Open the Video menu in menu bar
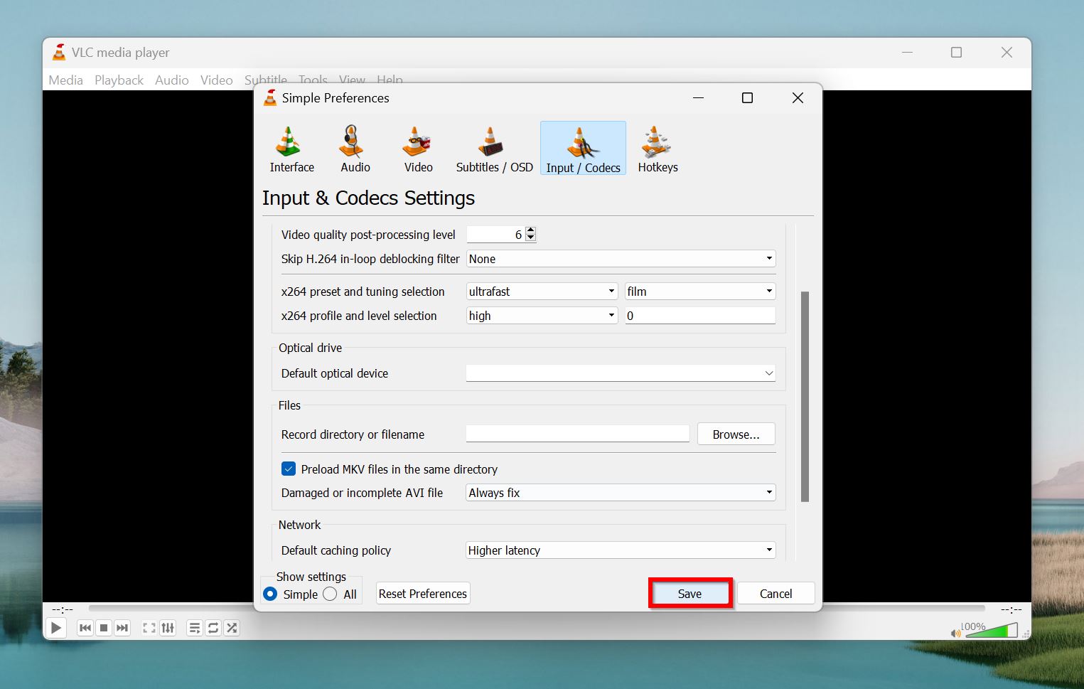 (216, 80)
